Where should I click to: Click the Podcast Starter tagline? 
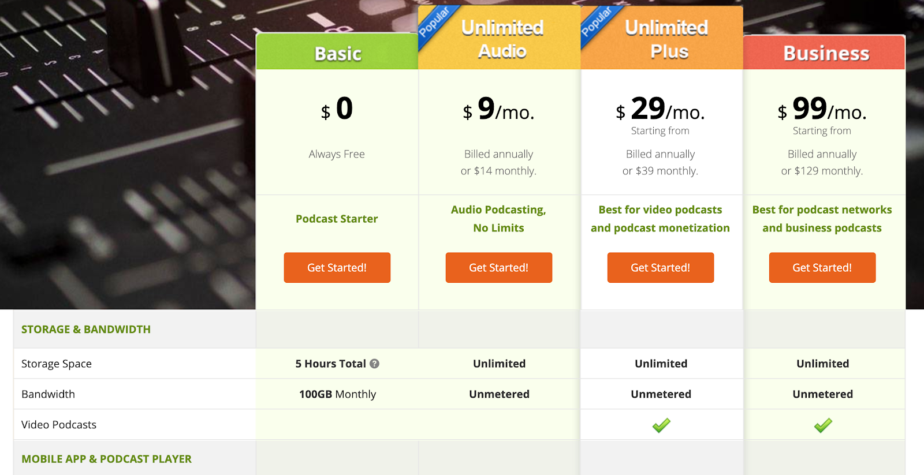tap(337, 219)
